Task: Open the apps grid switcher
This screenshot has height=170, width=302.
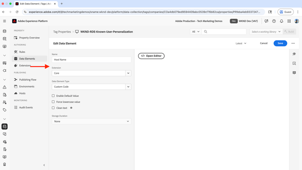Action: [x=289, y=21]
